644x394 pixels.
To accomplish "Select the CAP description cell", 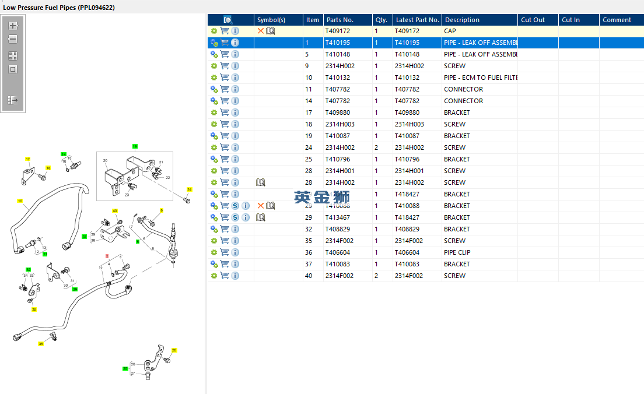I will point(450,31).
